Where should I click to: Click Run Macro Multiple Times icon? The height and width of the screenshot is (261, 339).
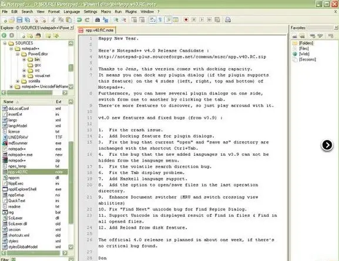pos(209,20)
